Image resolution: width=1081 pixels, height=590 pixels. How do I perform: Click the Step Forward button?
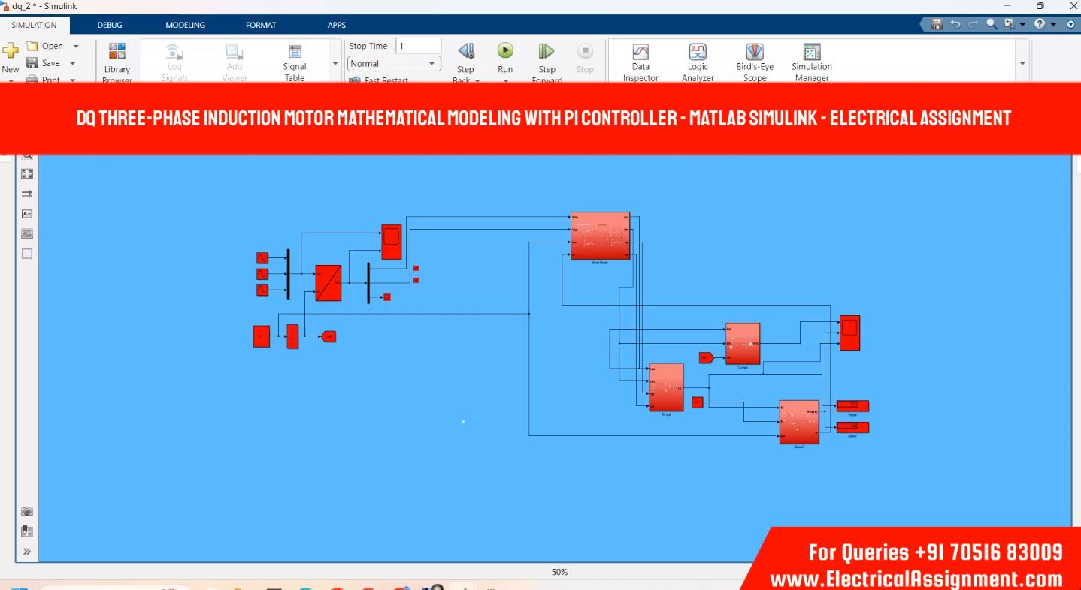coord(547,51)
